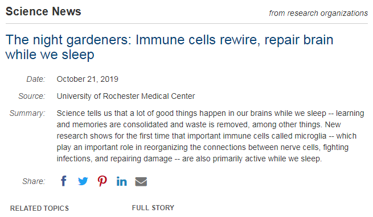Click the Source label
373x217 pixels.
click(x=32, y=96)
